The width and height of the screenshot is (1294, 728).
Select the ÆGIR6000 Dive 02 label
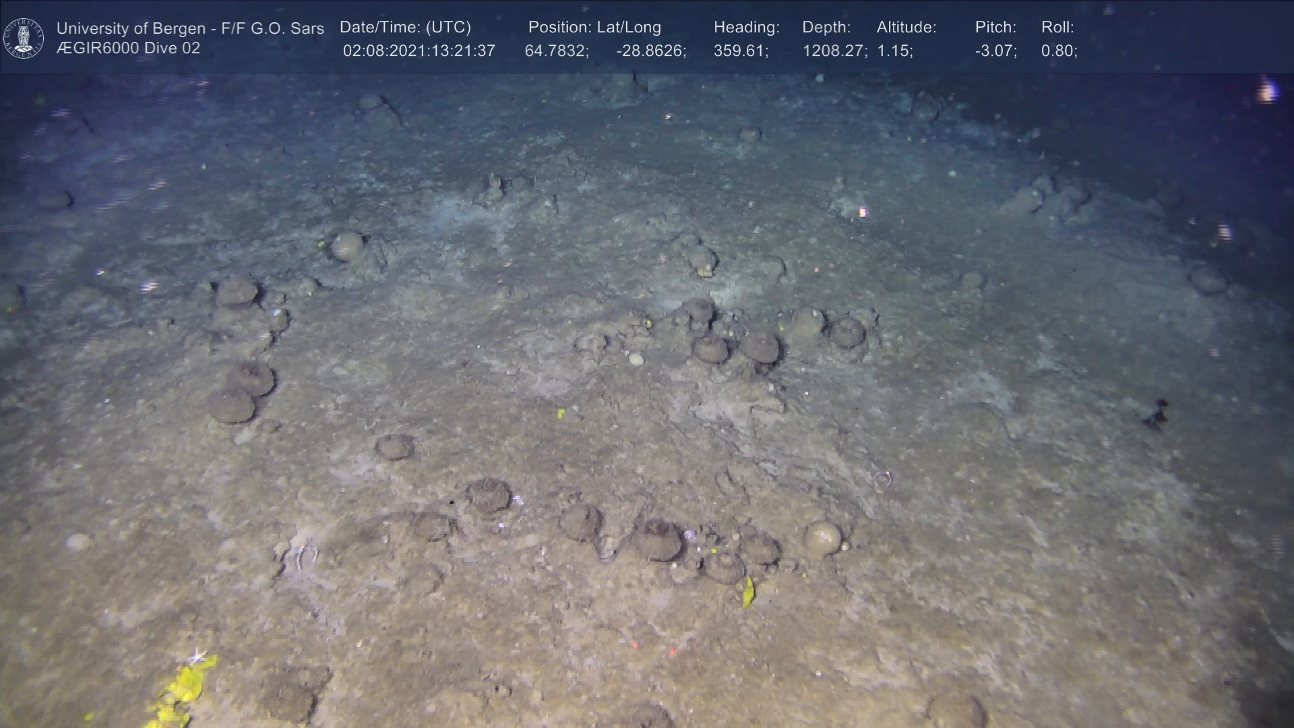(x=128, y=49)
